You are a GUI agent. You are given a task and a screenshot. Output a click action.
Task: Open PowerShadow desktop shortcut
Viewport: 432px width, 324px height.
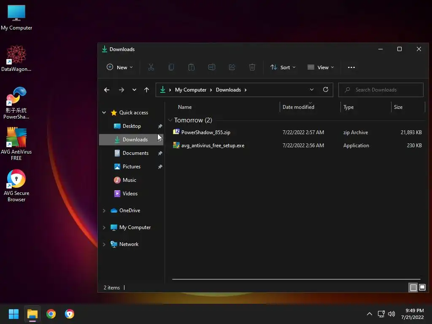point(16,103)
